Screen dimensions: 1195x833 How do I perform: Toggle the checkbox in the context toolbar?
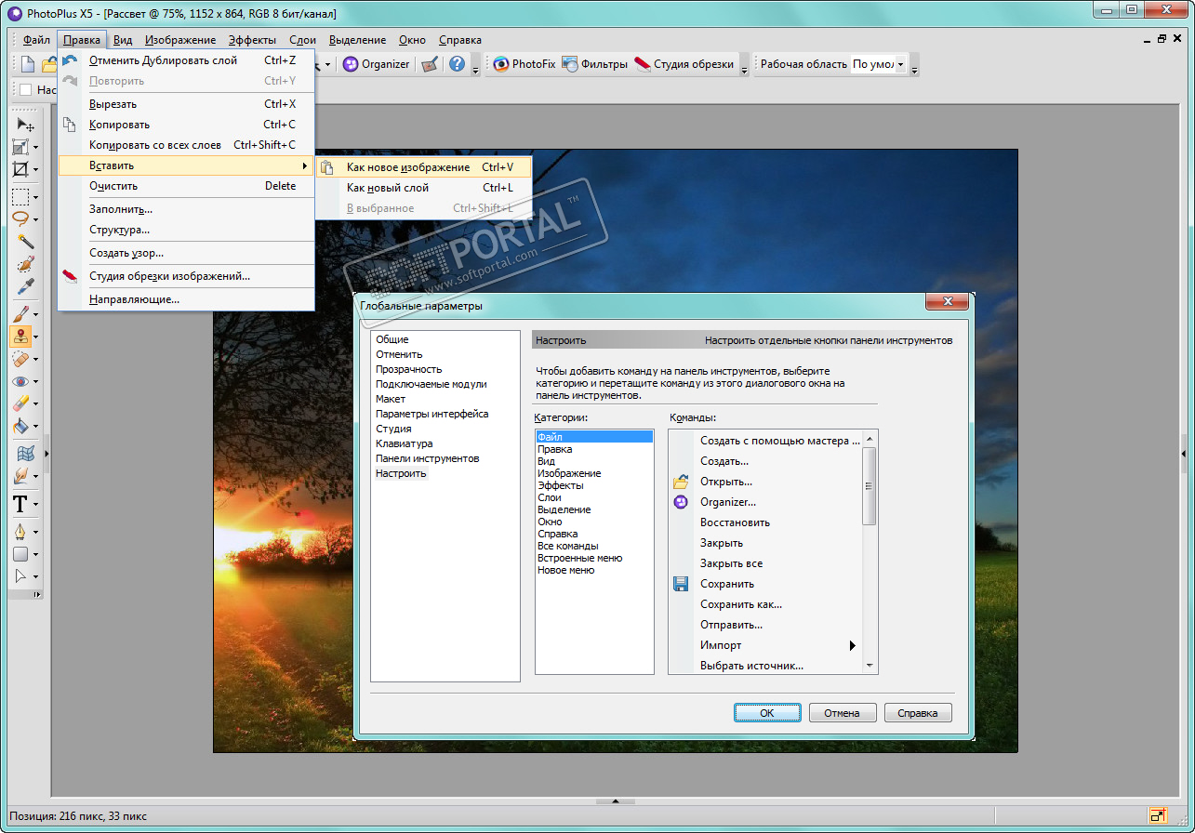[x=25, y=90]
